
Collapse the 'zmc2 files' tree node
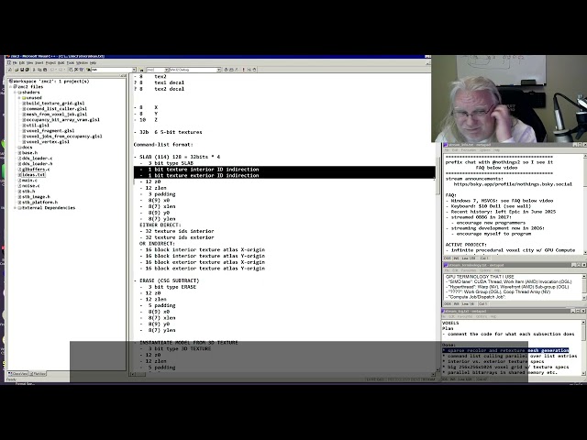coord(11,86)
